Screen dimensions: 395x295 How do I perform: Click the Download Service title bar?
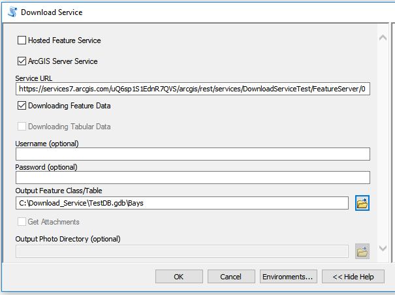196,12
